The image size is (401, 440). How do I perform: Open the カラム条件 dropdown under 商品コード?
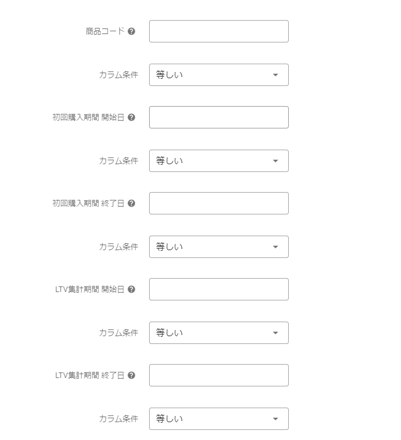(218, 75)
